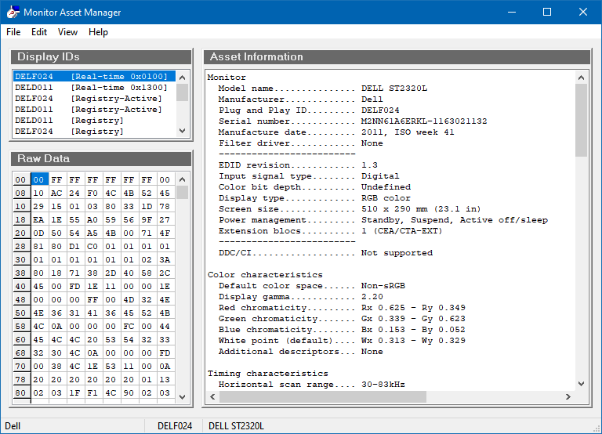This screenshot has height=434, width=602.
Task: Click raw data row offset 20
Action: [20, 233]
